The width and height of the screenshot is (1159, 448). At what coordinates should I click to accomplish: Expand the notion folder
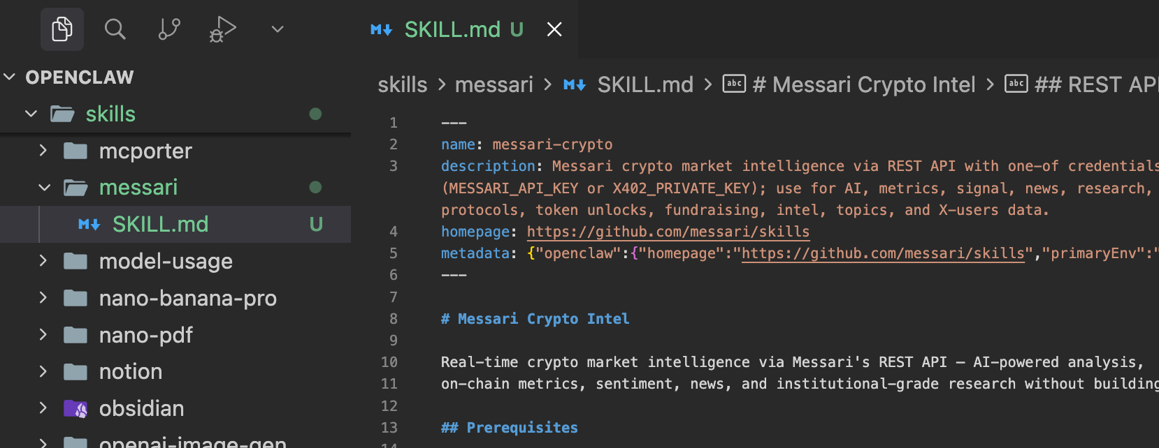pyautogui.click(x=43, y=371)
